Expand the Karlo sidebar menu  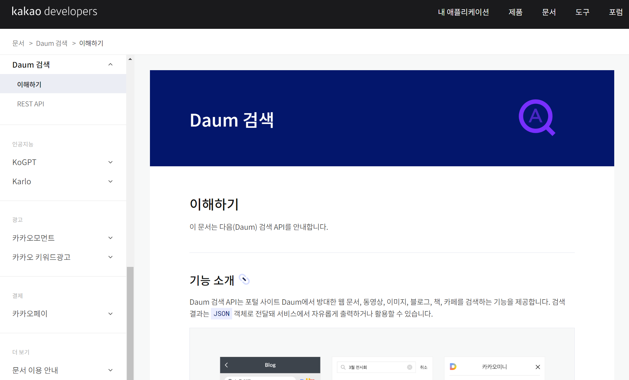(x=110, y=181)
